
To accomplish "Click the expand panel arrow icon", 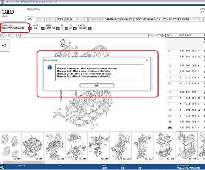I will coord(163,35).
